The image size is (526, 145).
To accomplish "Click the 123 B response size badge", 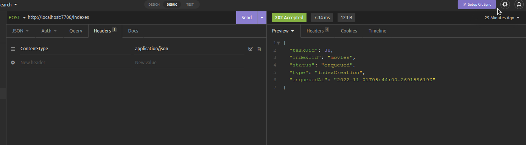I will (x=346, y=18).
